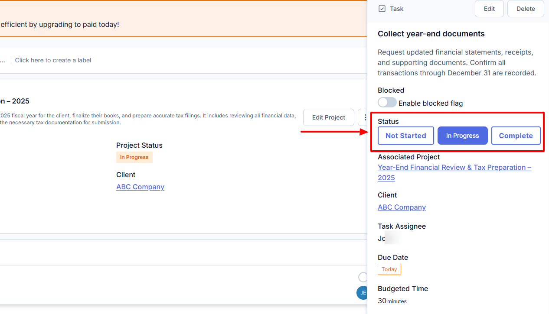Click the In Progress project status badge
Viewport: 549px width, 314px height.
tap(134, 157)
